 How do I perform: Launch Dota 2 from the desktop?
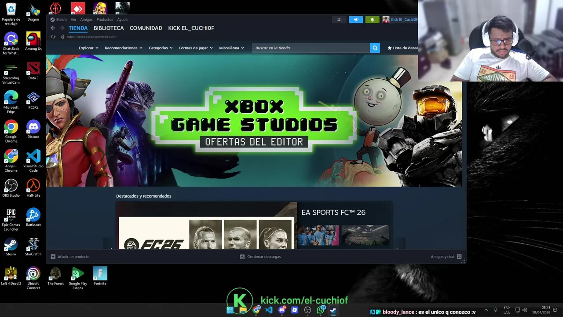pyautogui.click(x=33, y=71)
